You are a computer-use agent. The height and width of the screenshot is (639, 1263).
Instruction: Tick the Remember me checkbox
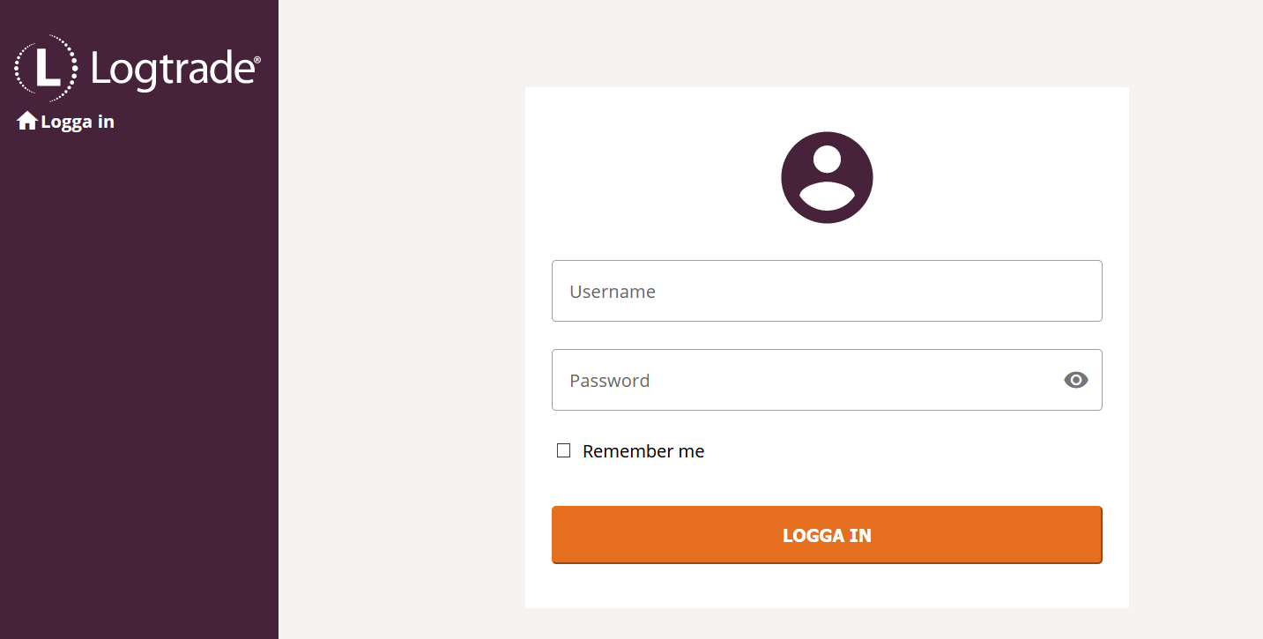click(564, 451)
